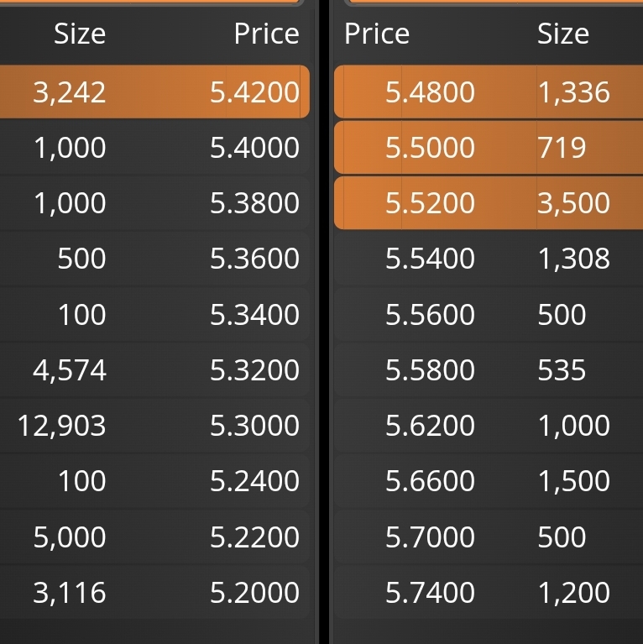Select the 5.4000 bid price
Image resolution: width=643 pixels, height=644 pixels.
click(254, 148)
